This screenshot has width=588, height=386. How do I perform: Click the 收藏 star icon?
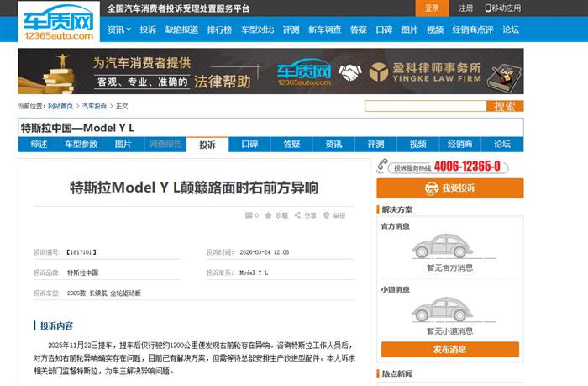269,215
